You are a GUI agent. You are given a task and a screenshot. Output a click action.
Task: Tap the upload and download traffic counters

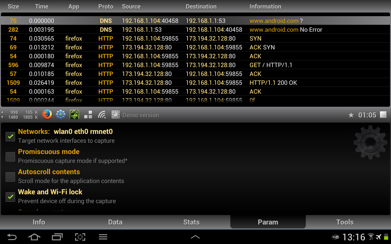pyautogui.click(x=20, y=115)
